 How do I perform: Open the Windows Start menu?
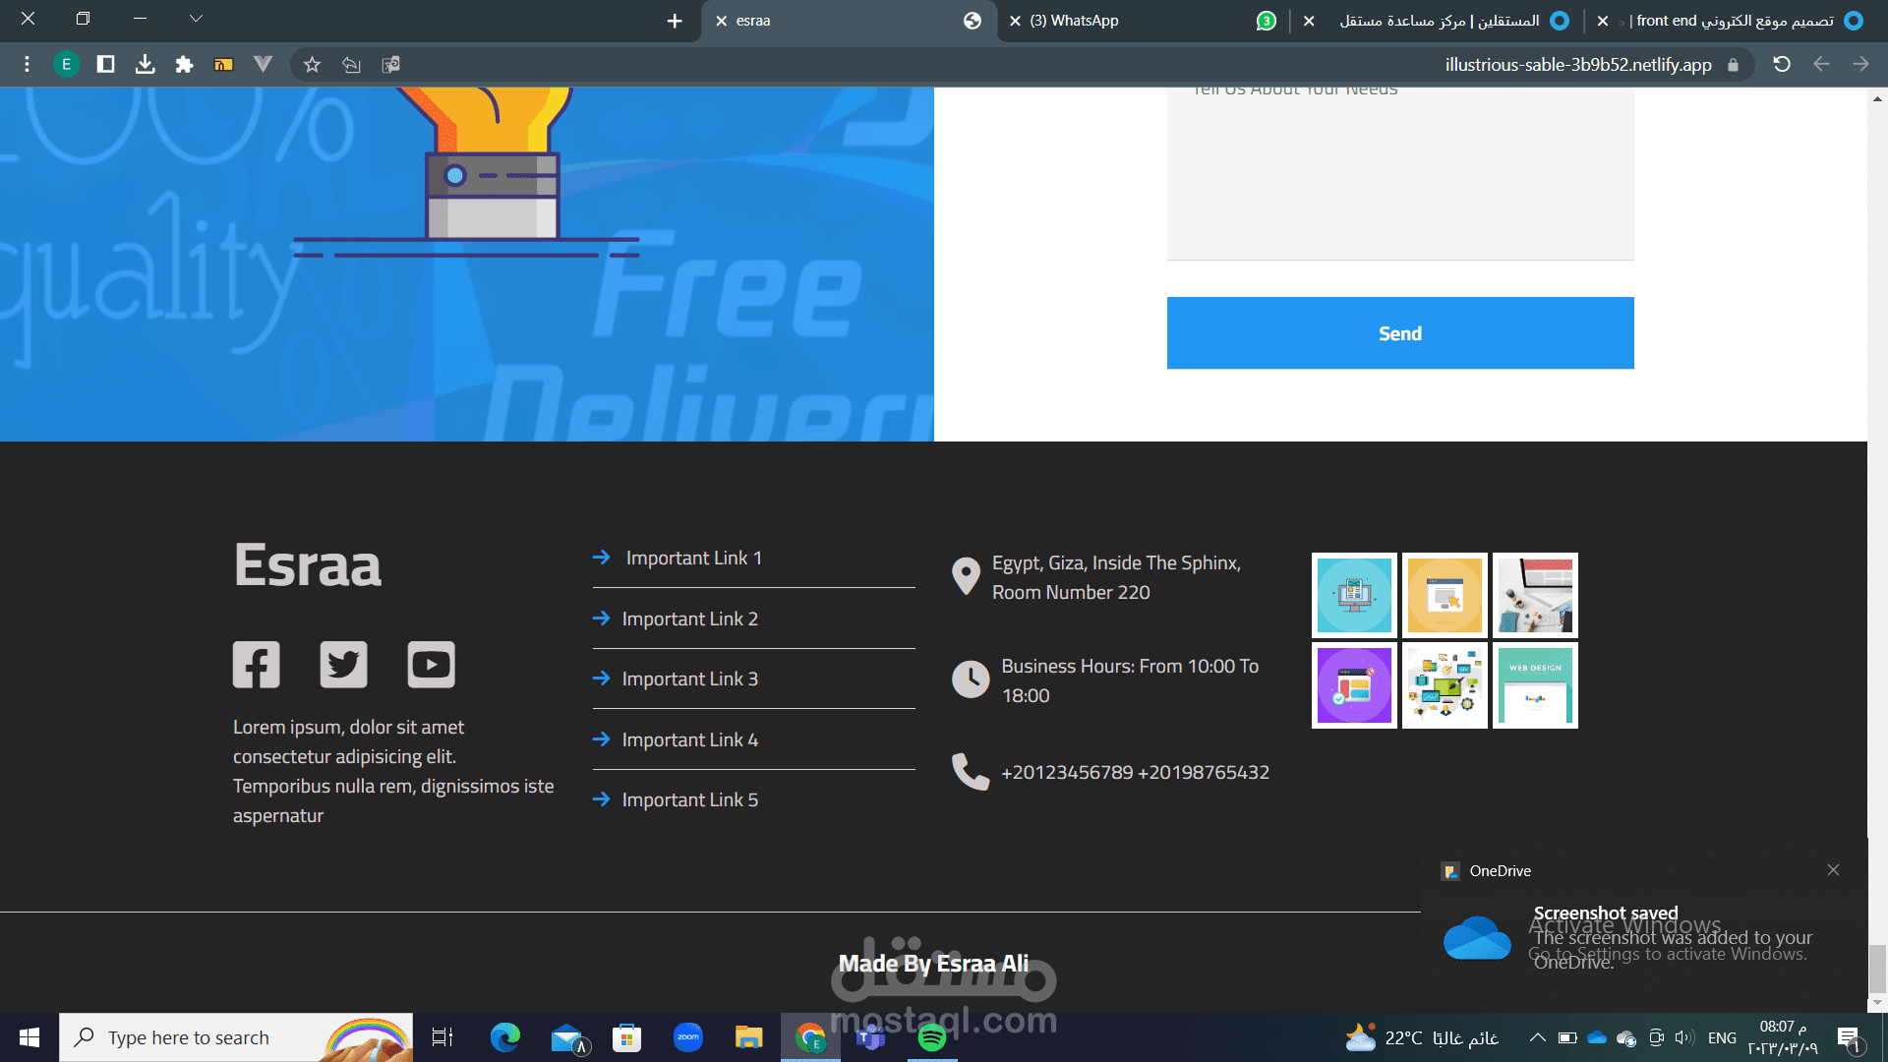point(29,1037)
